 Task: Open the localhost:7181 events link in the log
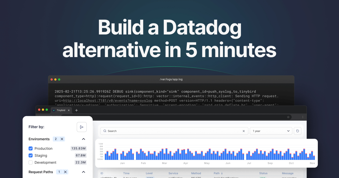(x=108, y=101)
